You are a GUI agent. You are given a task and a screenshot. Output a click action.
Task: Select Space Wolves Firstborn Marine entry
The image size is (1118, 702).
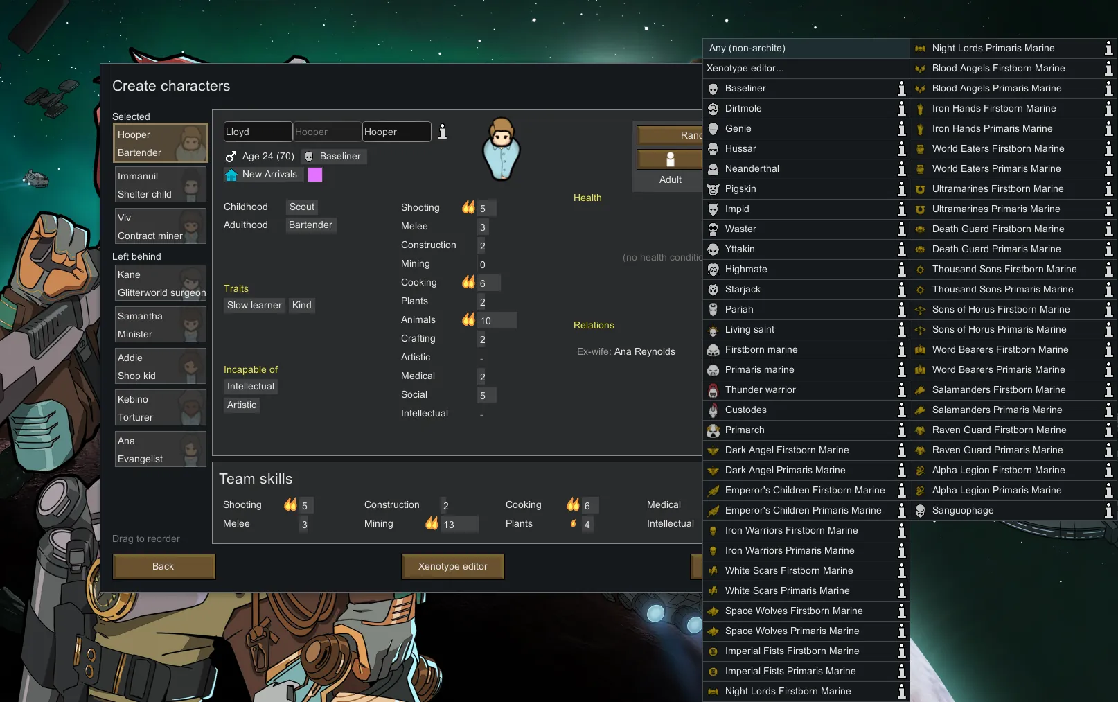793,611
